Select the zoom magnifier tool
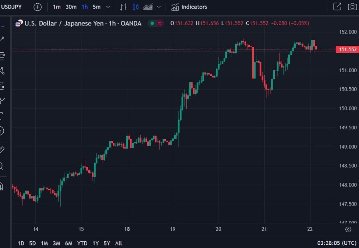 click(x=2, y=166)
